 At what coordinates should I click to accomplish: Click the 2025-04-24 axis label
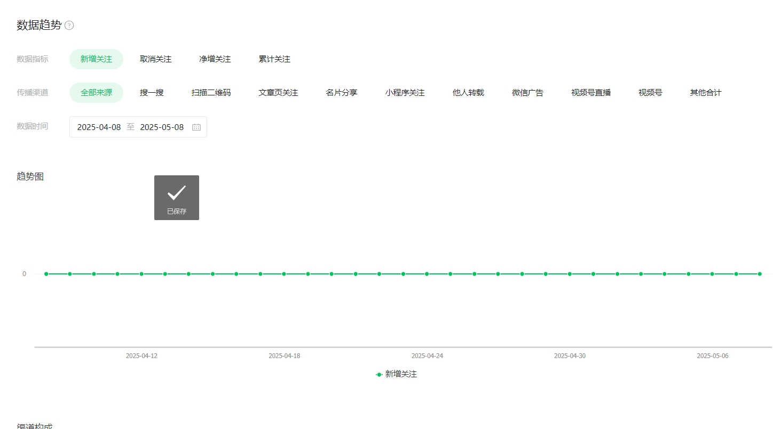coord(427,356)
